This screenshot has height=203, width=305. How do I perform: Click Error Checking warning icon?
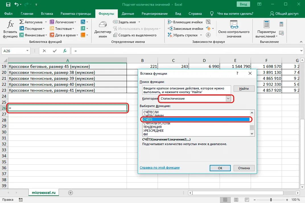pyautogui.click(x=208, y=28)
